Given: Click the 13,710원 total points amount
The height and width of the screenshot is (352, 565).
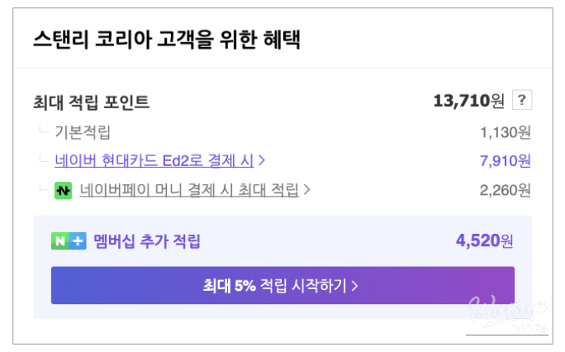Looking at the screenshot, I should [x=468, y=101].
